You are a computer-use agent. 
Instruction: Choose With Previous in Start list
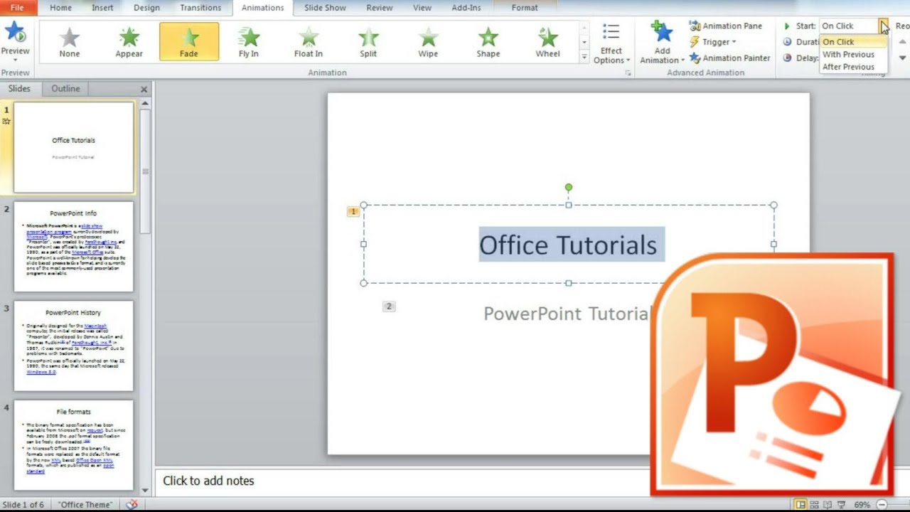pyautogui.click(x=853, y=55)
